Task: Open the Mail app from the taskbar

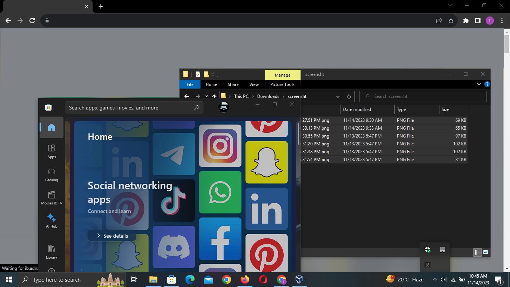Action: point(208,280)
